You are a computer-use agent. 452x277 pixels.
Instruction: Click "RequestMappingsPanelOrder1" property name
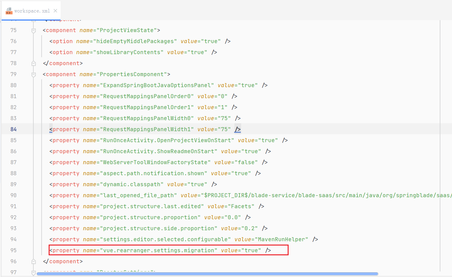(x=147, y=107)
